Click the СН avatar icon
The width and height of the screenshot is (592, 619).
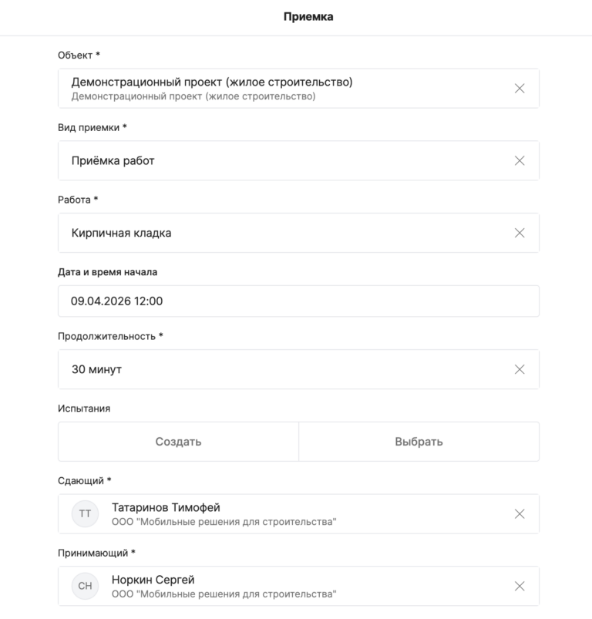click(x=85, y=587)
